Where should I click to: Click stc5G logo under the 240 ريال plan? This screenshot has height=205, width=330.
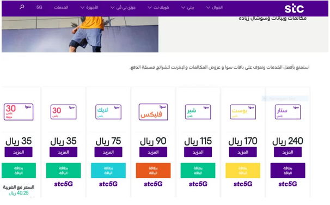[288, 184]
